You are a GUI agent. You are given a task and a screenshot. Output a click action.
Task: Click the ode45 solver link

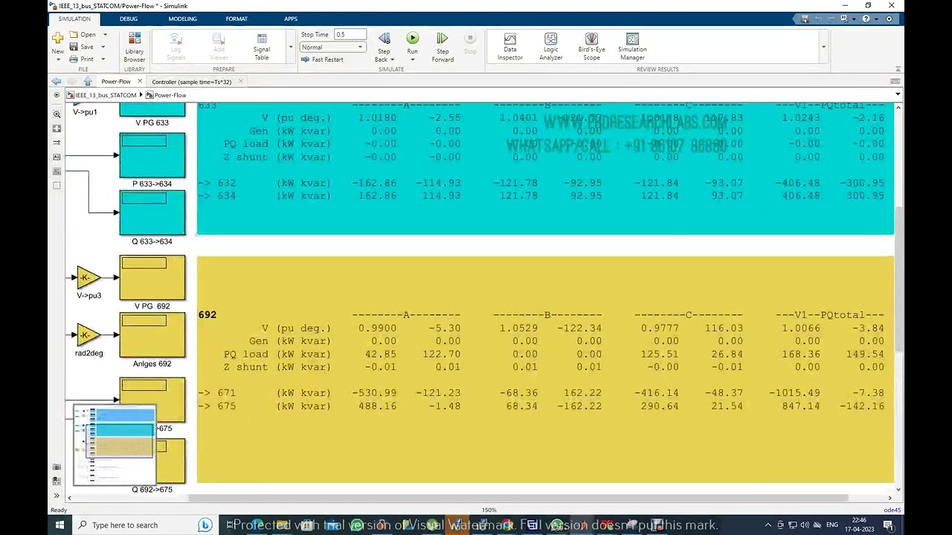pos(892,510)
